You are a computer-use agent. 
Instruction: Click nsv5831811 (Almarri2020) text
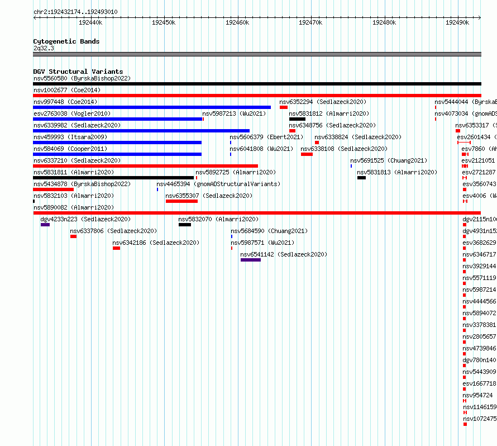[x=74, y=172]
